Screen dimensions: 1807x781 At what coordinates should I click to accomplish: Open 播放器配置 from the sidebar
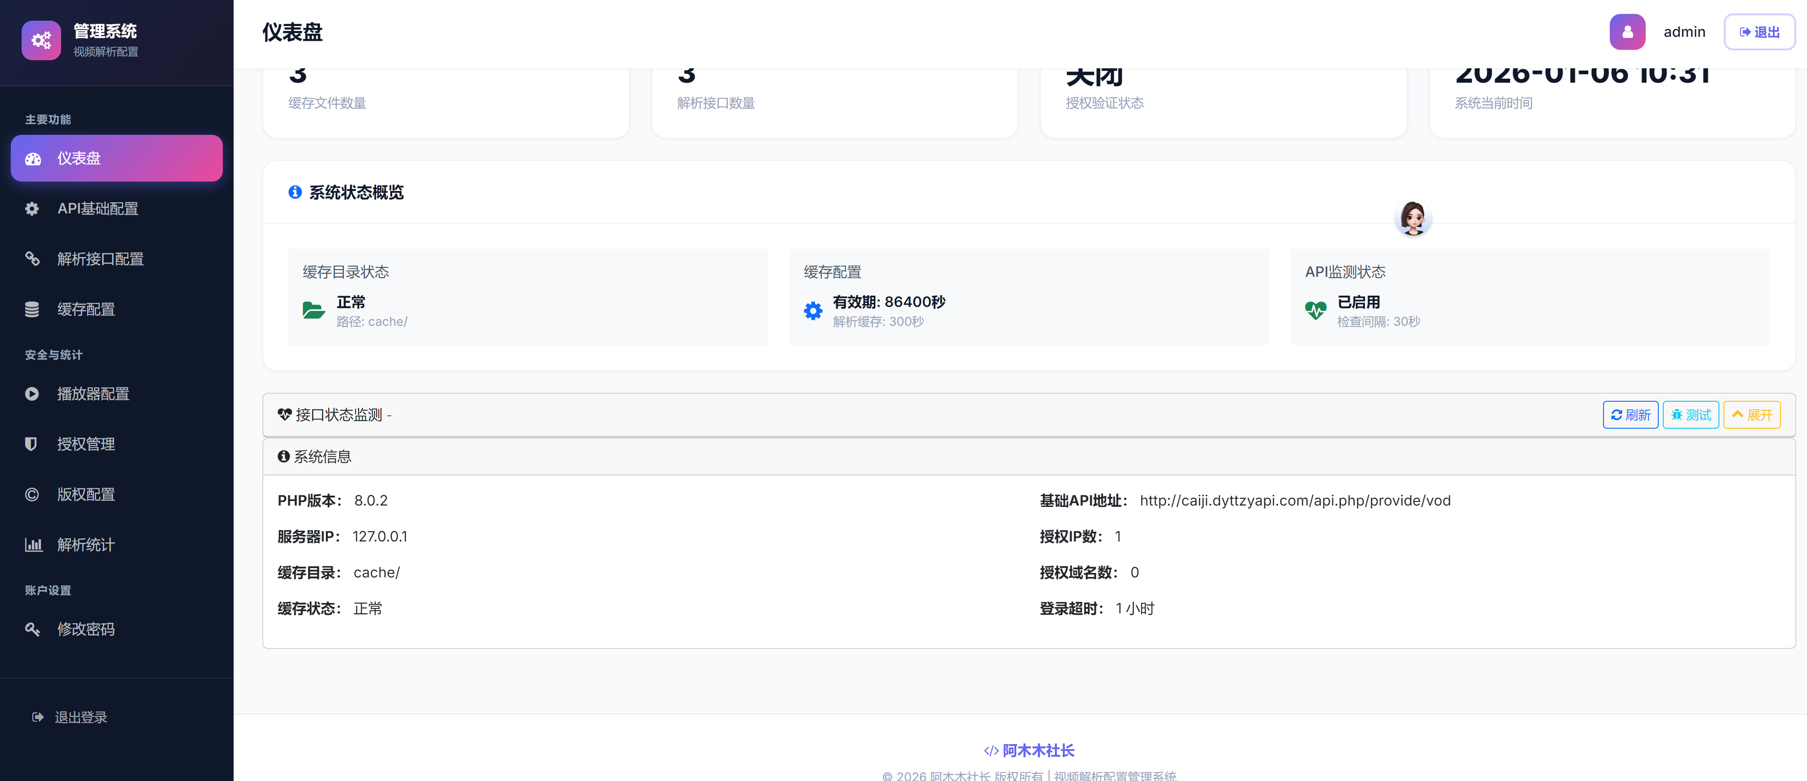click(x=93, y=394)
